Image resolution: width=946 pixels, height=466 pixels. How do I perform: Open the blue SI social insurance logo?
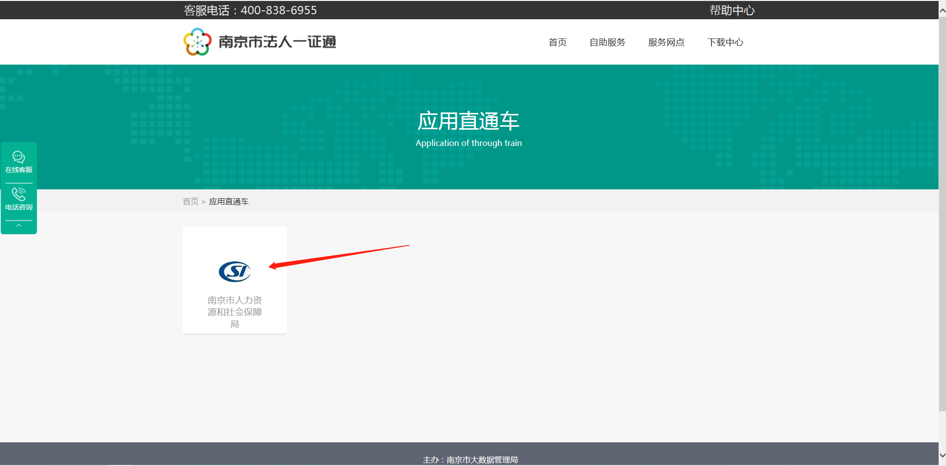click(235, 272)
